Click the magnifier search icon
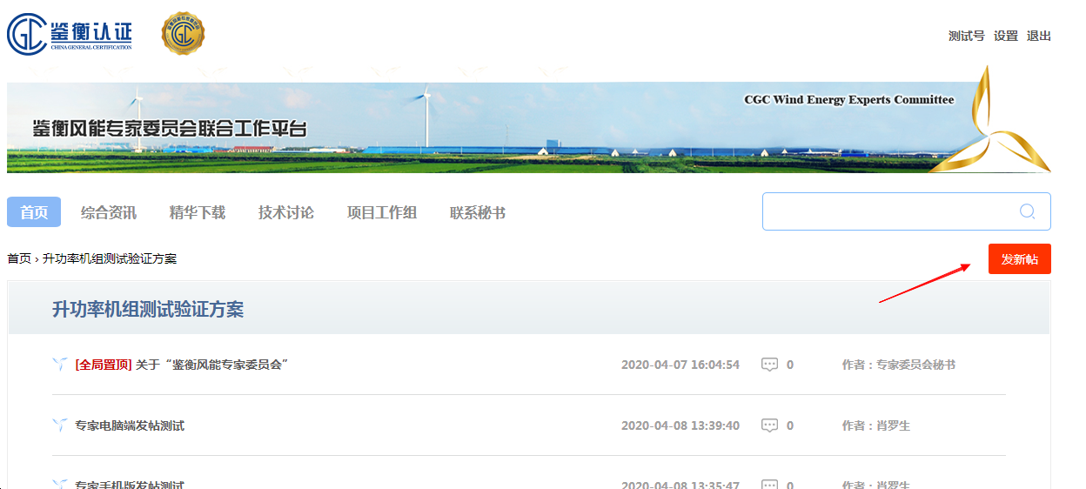This screenshot has width=1086, height=489. click(1027, 211)
